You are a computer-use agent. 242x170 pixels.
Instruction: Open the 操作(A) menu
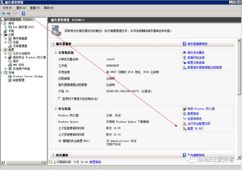[x=21, y=8]
